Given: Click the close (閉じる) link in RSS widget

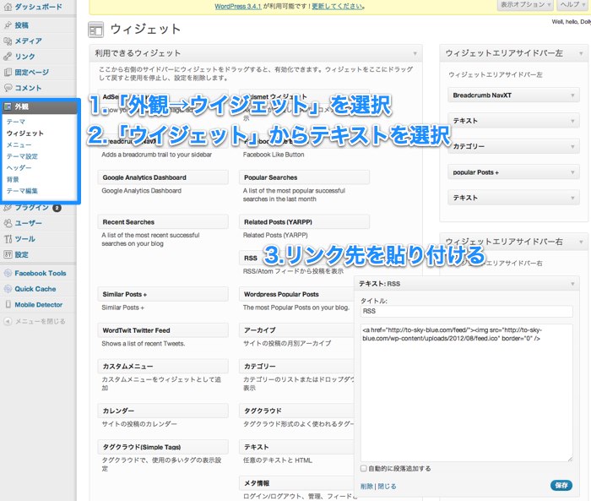Looking at the screenshot, I should tap(387, 487).
